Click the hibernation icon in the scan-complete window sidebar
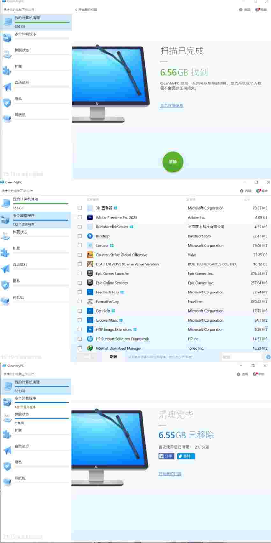This screenshot has height=543, width=271. [x=7, y=54]
